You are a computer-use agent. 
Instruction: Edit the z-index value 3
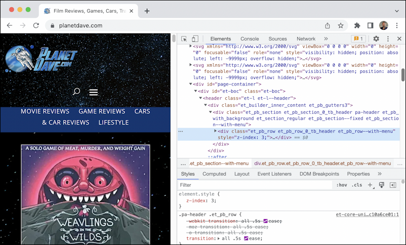(x=212, y=200)
